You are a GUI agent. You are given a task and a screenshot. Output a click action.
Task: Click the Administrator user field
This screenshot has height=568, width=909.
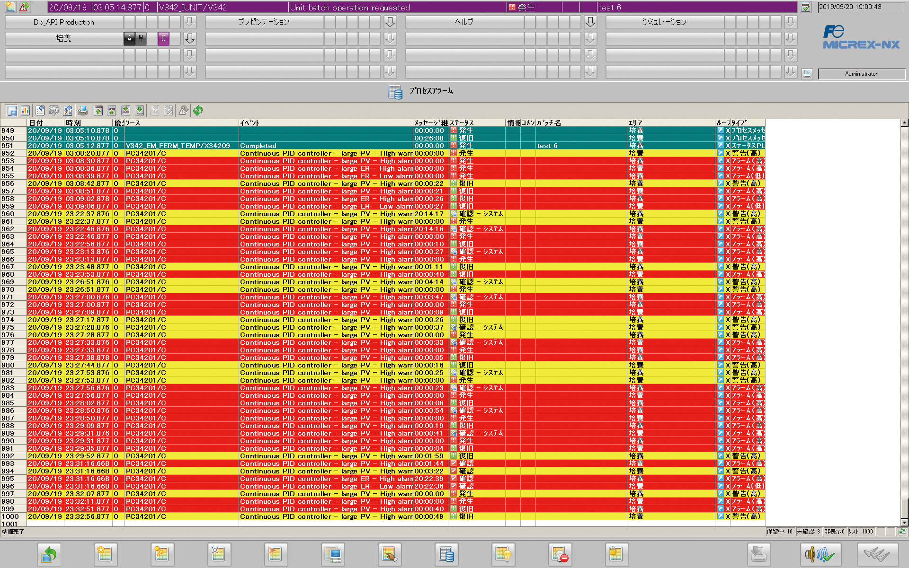[x=861, y=74]
